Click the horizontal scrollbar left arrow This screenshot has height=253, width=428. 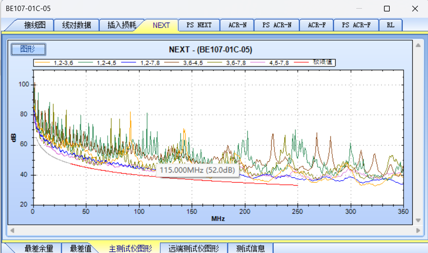pos(11,230)
